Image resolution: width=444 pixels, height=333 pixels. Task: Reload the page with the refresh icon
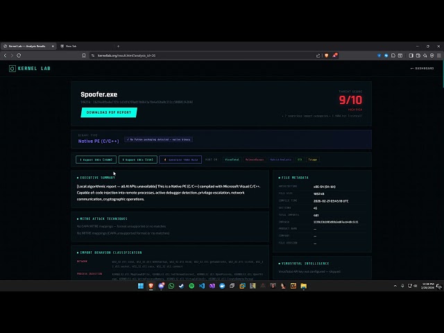pos(19,55)
